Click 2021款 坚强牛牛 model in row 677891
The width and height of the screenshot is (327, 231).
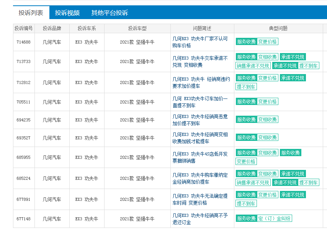[x=137, y=199]
